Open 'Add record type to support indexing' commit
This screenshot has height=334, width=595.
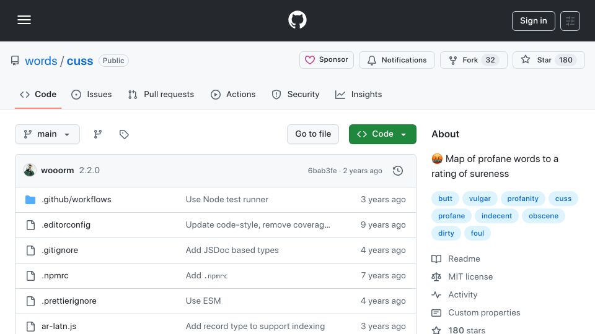255,327
